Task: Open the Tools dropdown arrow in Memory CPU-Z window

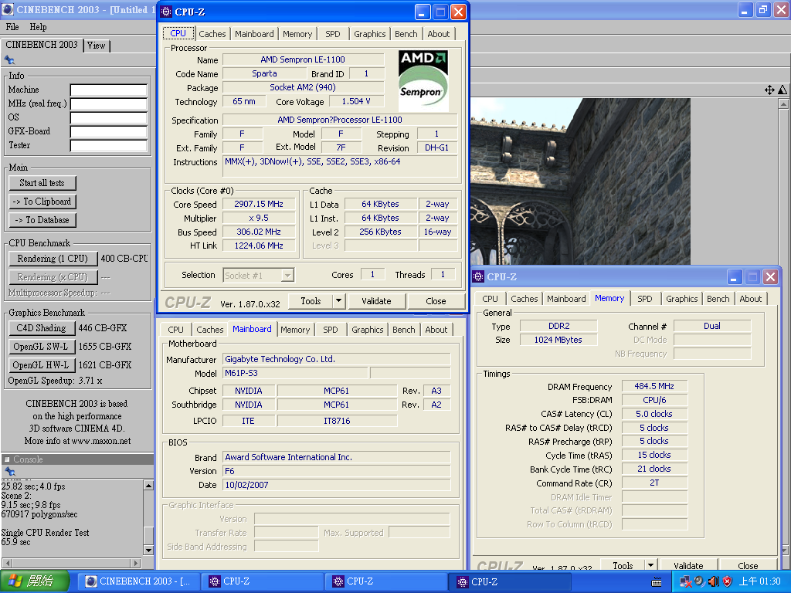Action: click(650, 565)
